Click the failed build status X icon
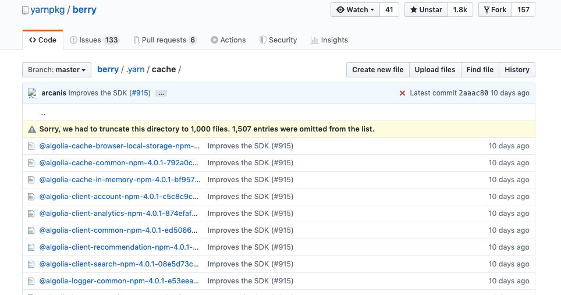The width and height of the screenshot is (561, 295). coord(402,93)
